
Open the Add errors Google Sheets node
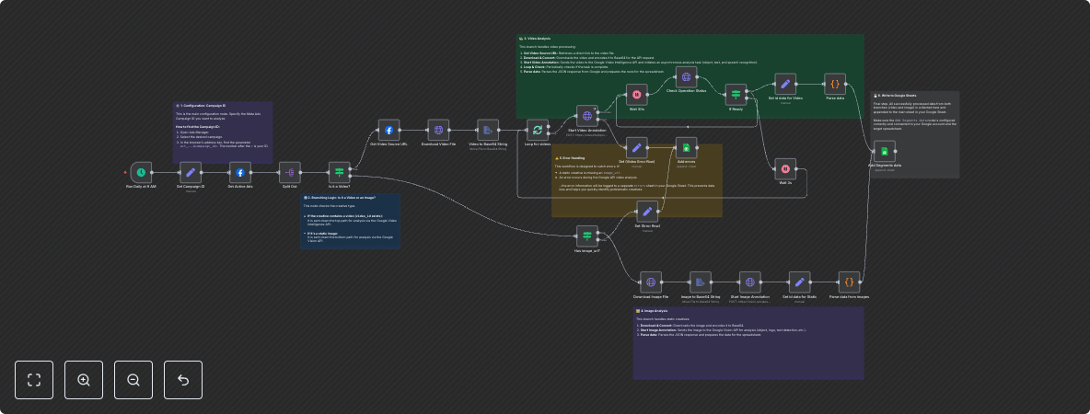click(686, 147)
